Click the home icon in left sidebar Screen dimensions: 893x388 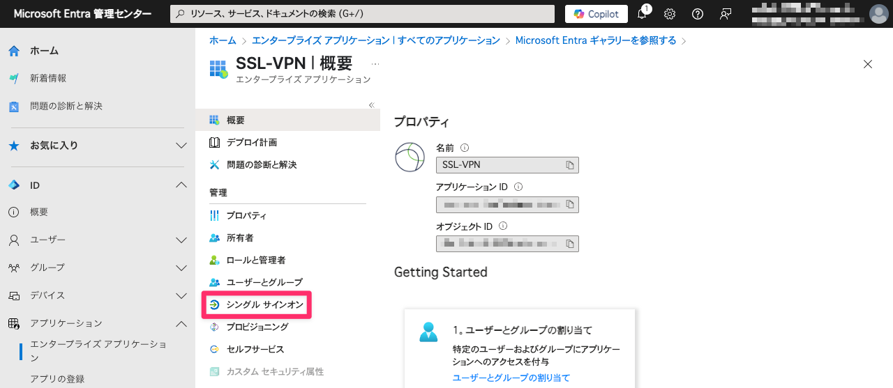(x=14, y=51)
